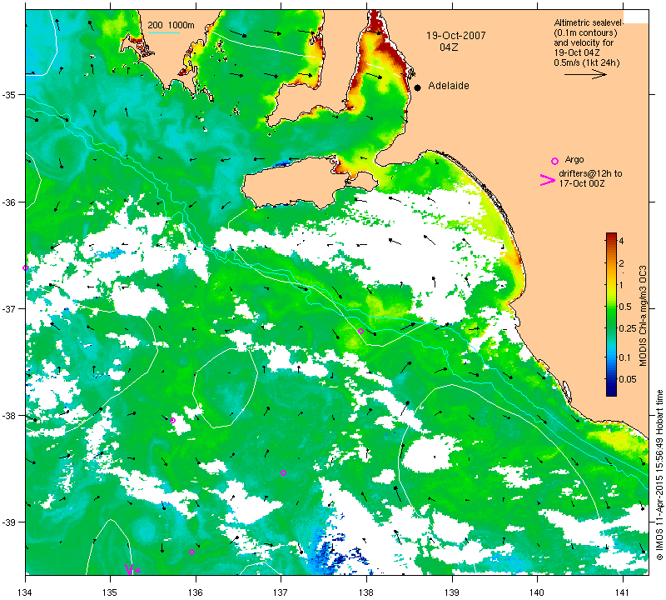Click the longitude label '138'
The height and width of the screenshot is (600, 666).
click(366, 592)
